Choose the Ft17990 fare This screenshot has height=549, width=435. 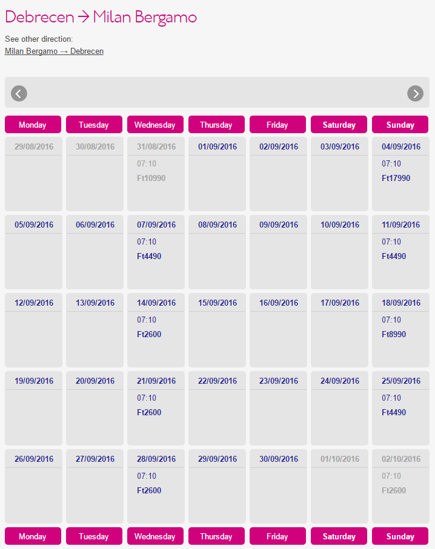396,178
